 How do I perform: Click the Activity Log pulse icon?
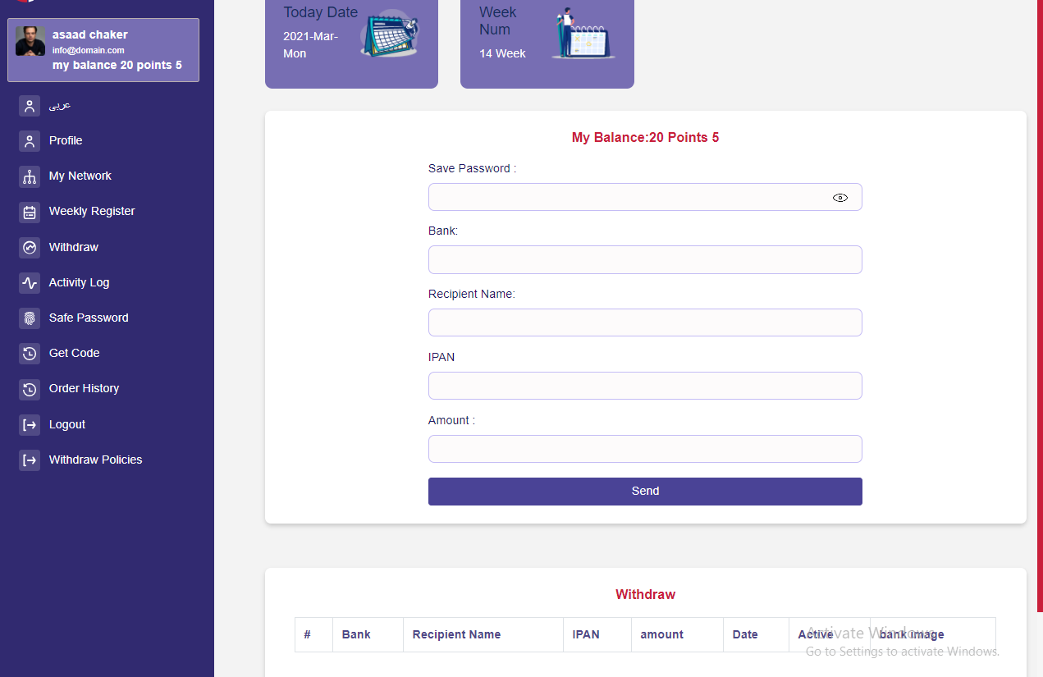click(30, 282)
